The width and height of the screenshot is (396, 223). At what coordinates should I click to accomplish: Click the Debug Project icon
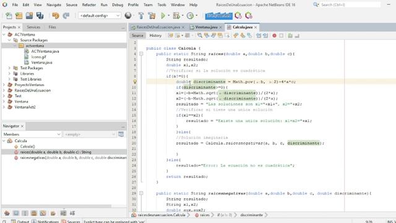point(176,15)
